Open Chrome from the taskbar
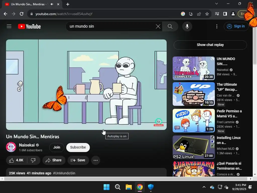Viewport: 257px width, 193px height. [x=140, y=187]
